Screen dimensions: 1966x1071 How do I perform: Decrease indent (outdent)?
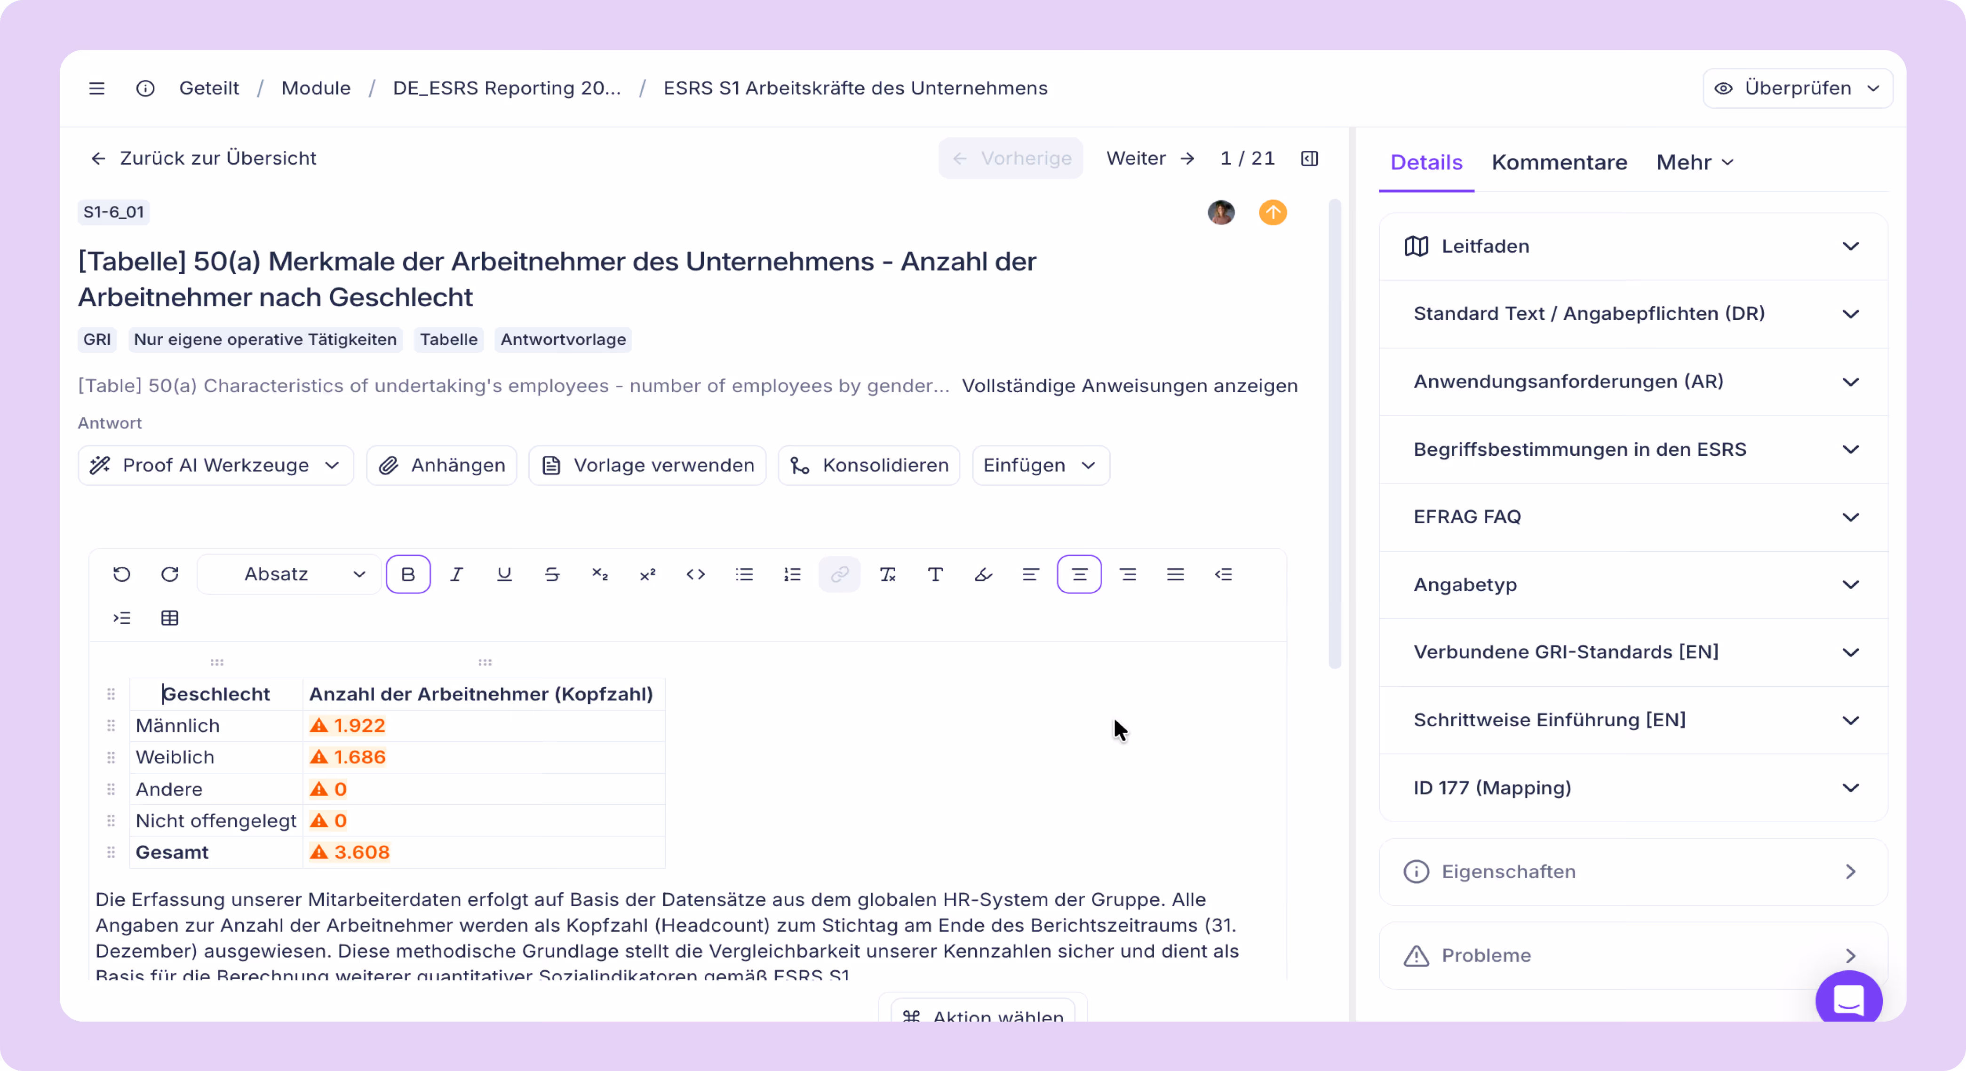1224,574
